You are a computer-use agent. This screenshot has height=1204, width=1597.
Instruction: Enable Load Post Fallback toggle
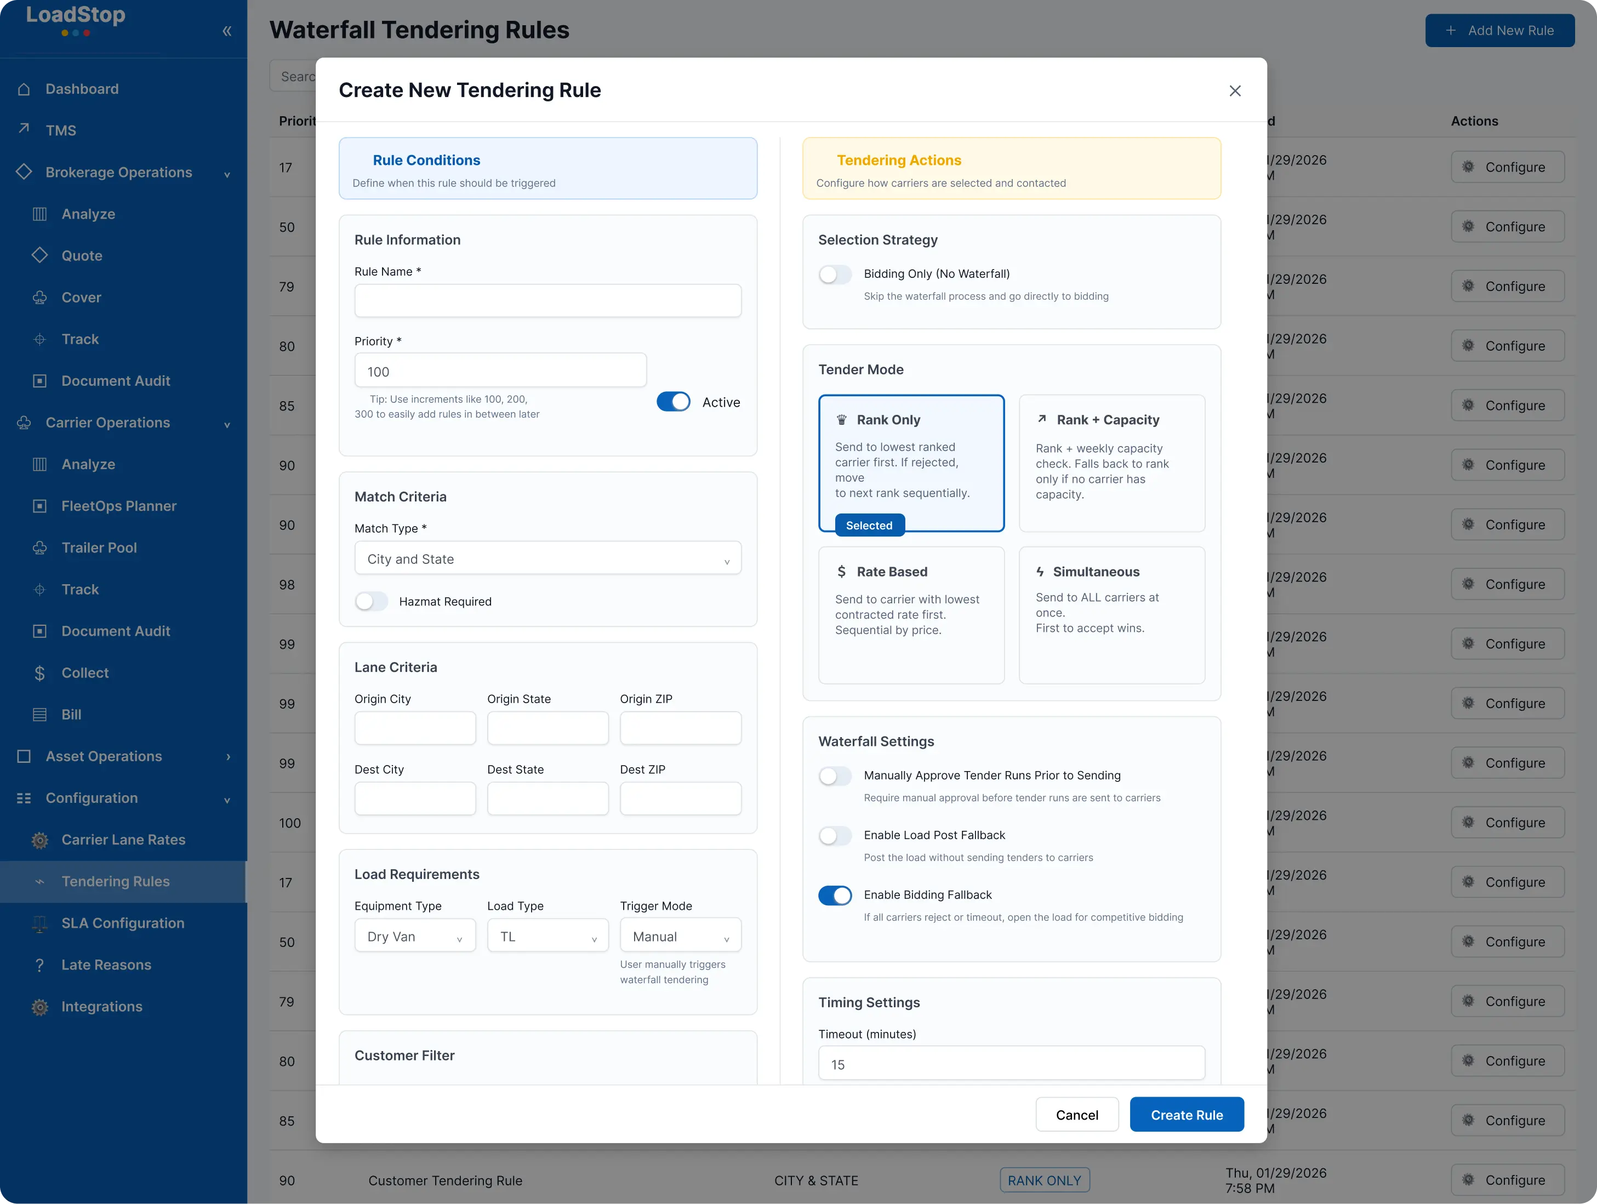click(x=835, y=836)
